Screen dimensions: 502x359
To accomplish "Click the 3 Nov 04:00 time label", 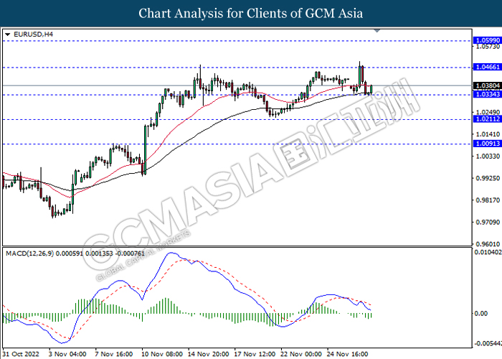I will (67, 354).
